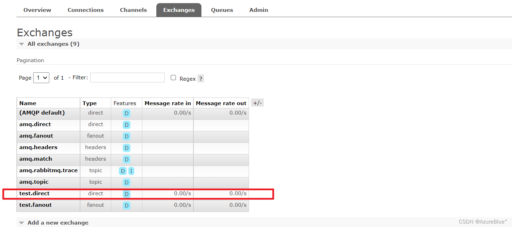Screen dimensions: 512x227
Task: Click the D badge in amq.headers row
Action: pyautogui.click(x=127, y=148)
